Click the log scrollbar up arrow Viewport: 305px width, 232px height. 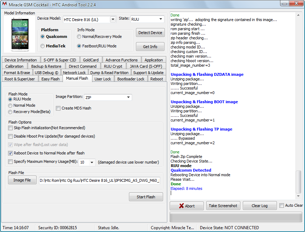(298, 15)
